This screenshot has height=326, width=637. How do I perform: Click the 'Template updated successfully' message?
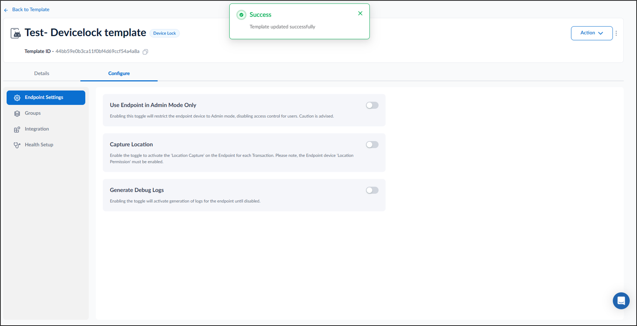click(282, 27)
